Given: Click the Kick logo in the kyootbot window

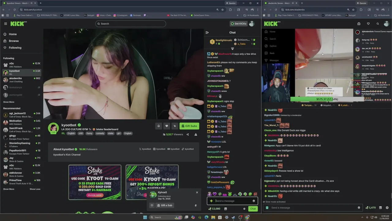Looking at the screenshot, I should click(18, 24).
